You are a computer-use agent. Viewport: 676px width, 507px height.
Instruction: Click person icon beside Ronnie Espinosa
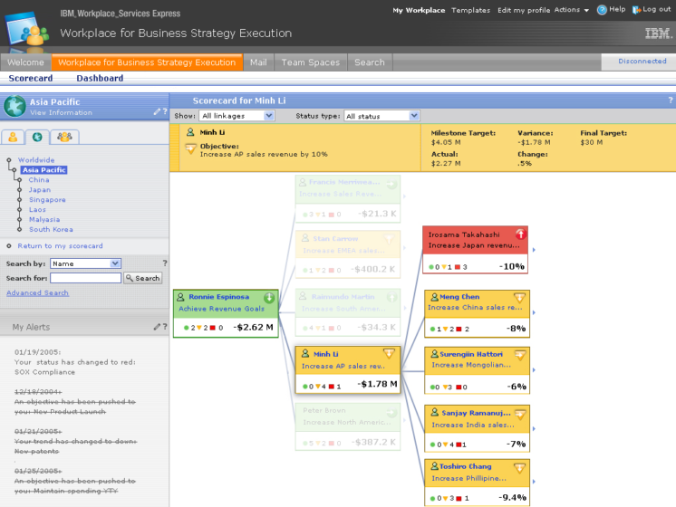[180, 297]
